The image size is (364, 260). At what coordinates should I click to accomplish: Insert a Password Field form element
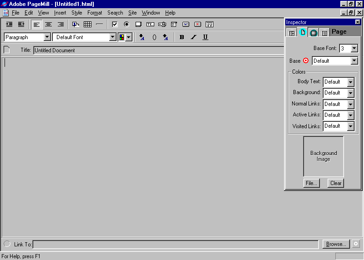(162, 25)
